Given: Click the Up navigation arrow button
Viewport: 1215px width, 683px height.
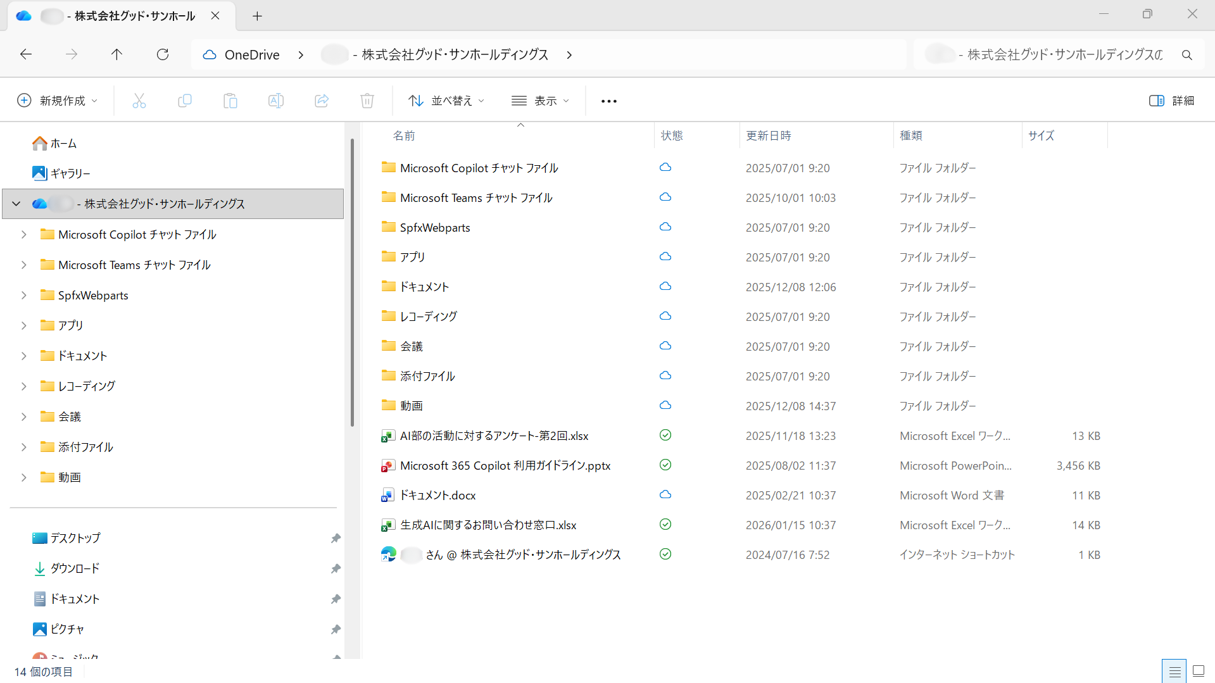Looking at the screenshot, I should point(116,54).
